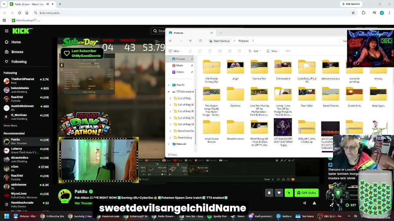The width and height of the screenshot is (394, 221).
Task: Click the Kick logo
Action: coord(22,31)
